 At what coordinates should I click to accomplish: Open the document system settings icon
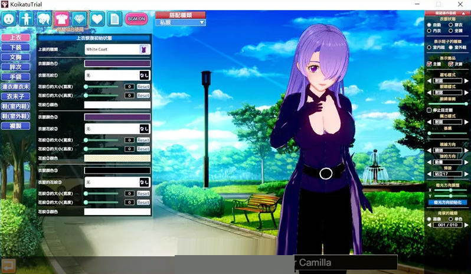[x=115, y=19]
